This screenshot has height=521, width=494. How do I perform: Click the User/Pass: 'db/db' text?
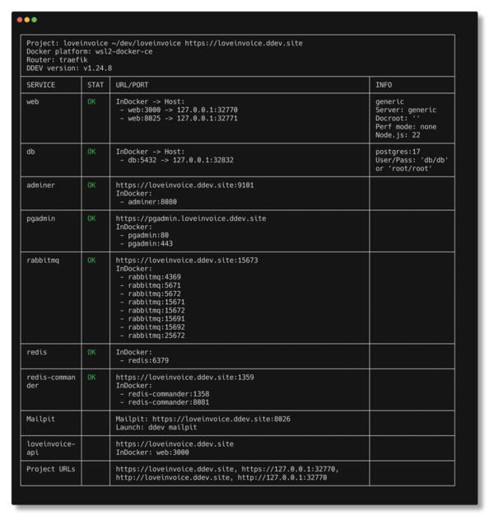[x=412, y=160]
